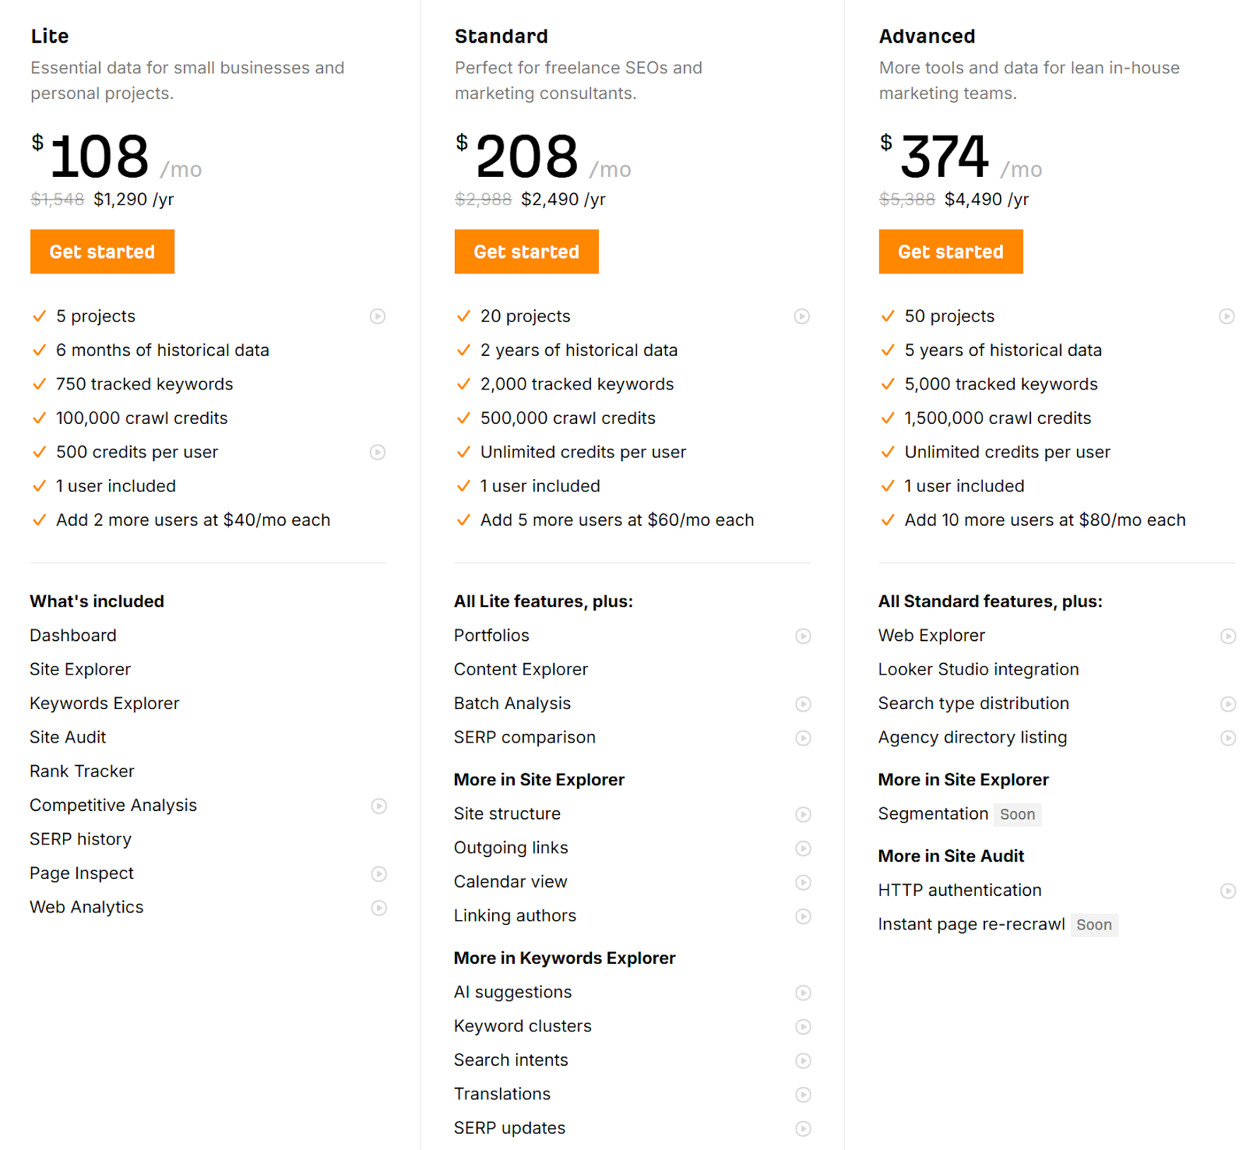Screen dimensions: 1246x1150
Task: Click the Content Explorer feature text
Action: coord(520,669)
